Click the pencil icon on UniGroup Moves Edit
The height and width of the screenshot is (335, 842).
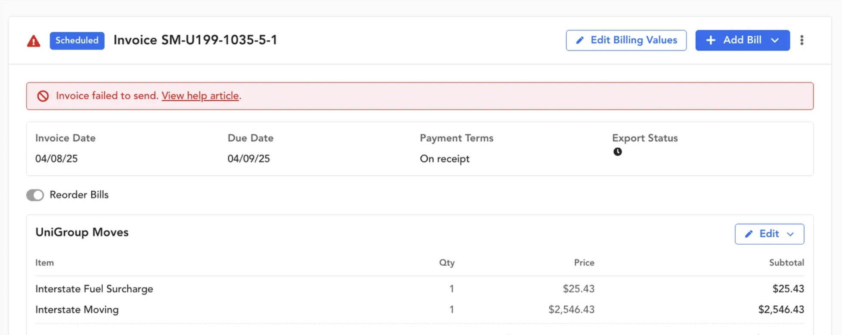(x=749, y=234)
